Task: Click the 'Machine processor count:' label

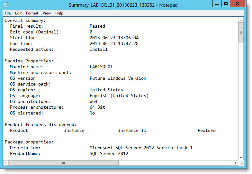Action: (40, 73)
